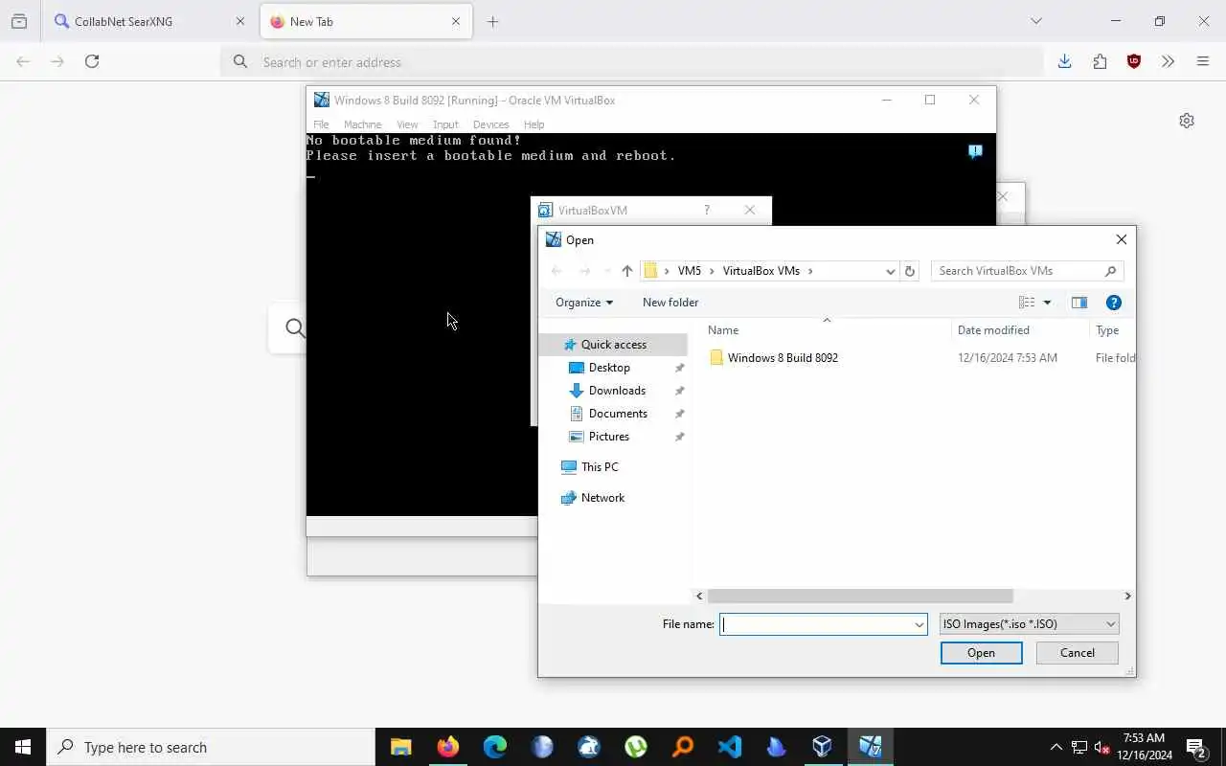1226x766 pixels.
Task: Open the File menu in the VirtualBox VM window
Action: pos(321,124)
